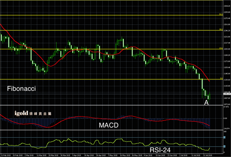Click the highlighted current price tag on the price axis

point(227,94)
